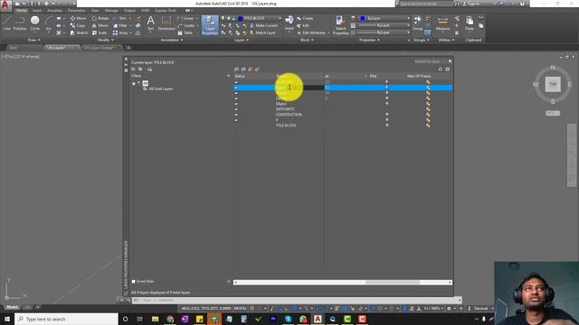Expand the Modify panel
Image resolution: width=579 pixels, height=325 pixels.
106,40
